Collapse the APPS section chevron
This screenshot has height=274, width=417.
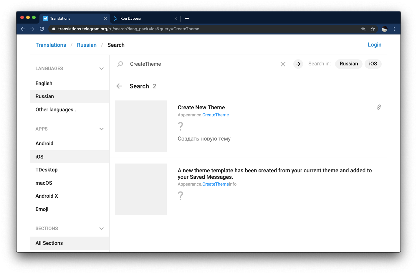pyautogui.click(x=102, y=129)
